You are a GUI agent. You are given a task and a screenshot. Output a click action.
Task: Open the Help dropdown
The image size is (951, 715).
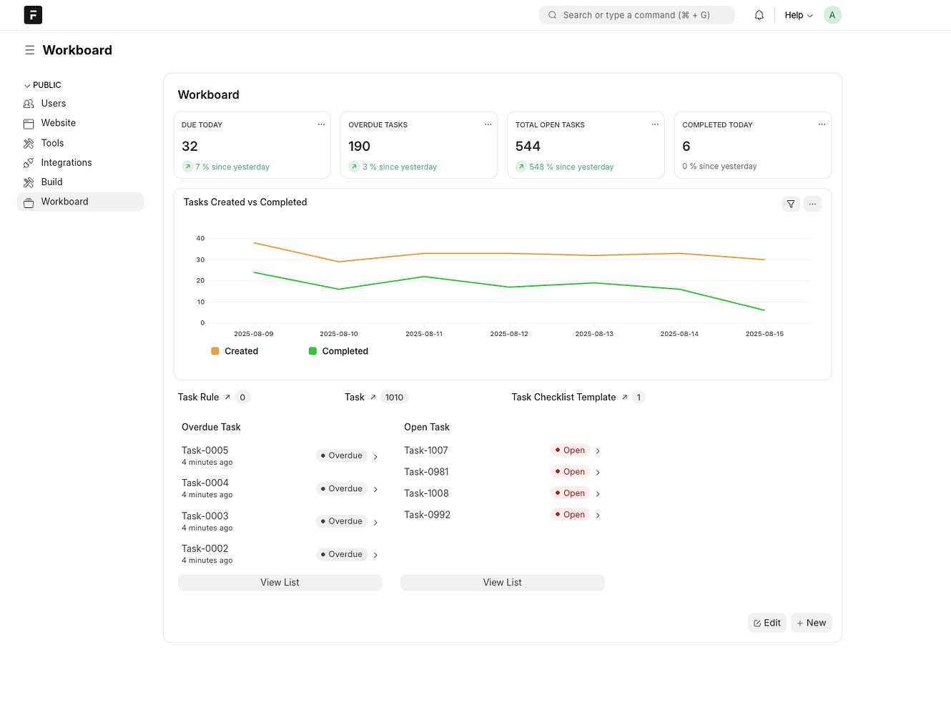click(x=797, y=14)
